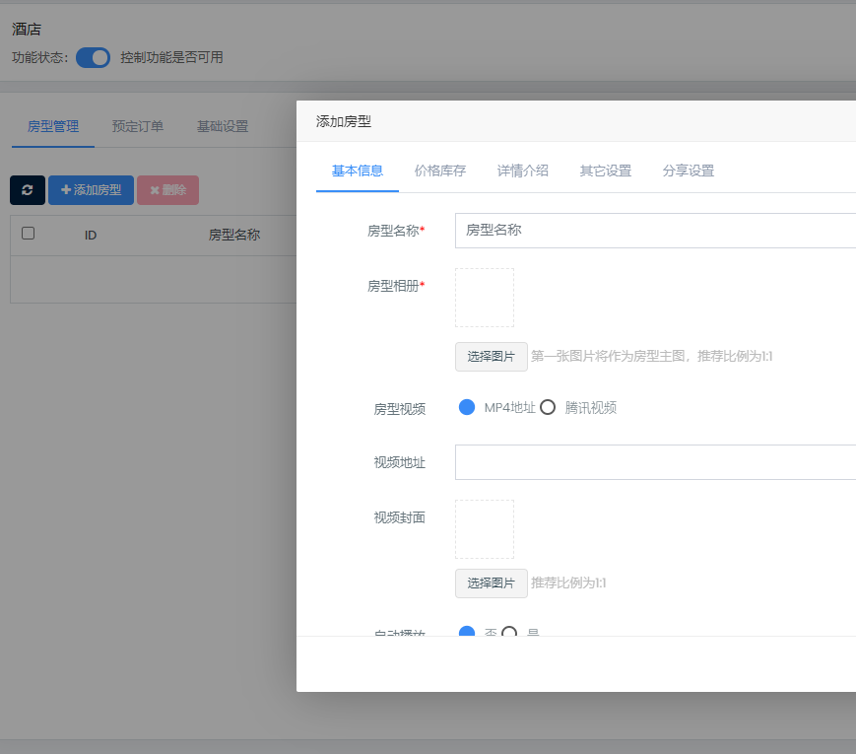Click the 房型相册 image placeholder
Screen dimensions: 856x754
[x=485, y=298]
